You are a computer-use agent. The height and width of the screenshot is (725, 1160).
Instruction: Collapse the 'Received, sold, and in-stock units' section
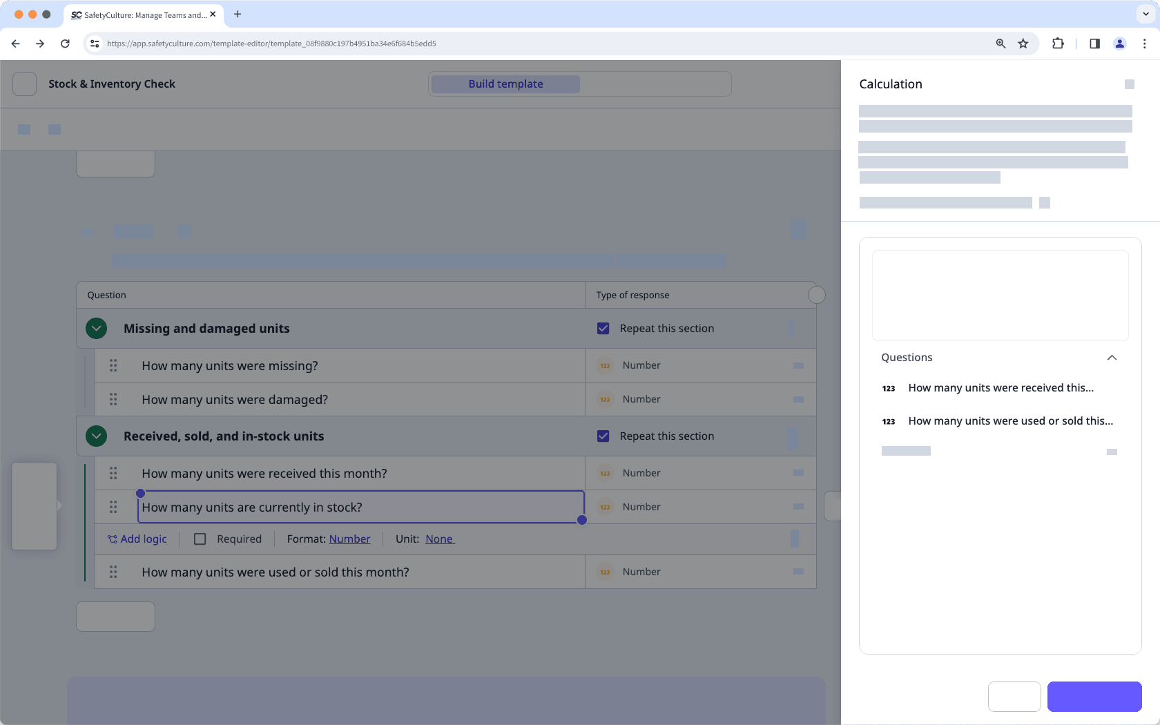(x=96, y=436)
